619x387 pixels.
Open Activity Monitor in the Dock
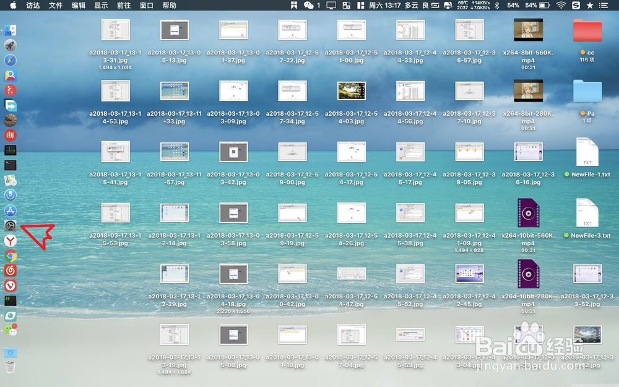tap(11, 150)
